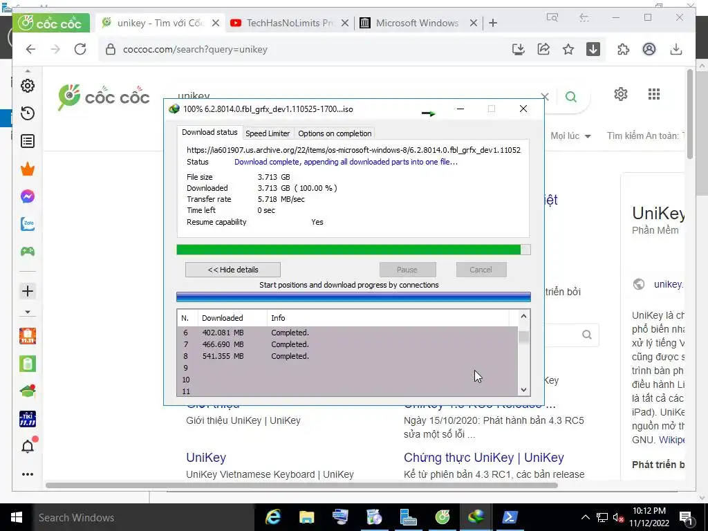Viewport: 708px width, 531px height.
Task: Switch to the TechHasNoLimits YouTube tab
Action: click(x=289, y=23)
